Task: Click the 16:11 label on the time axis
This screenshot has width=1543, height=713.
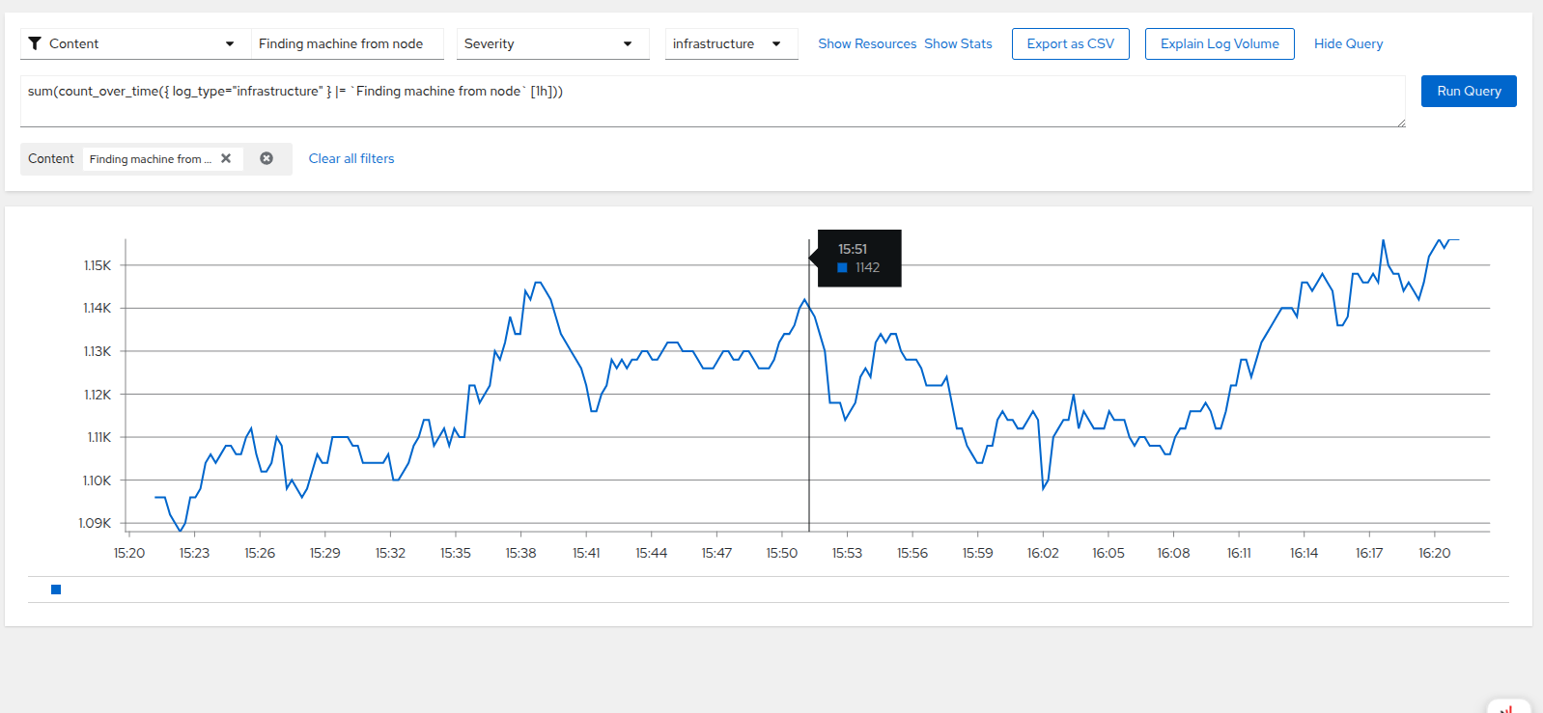Action: (1239, 553)
